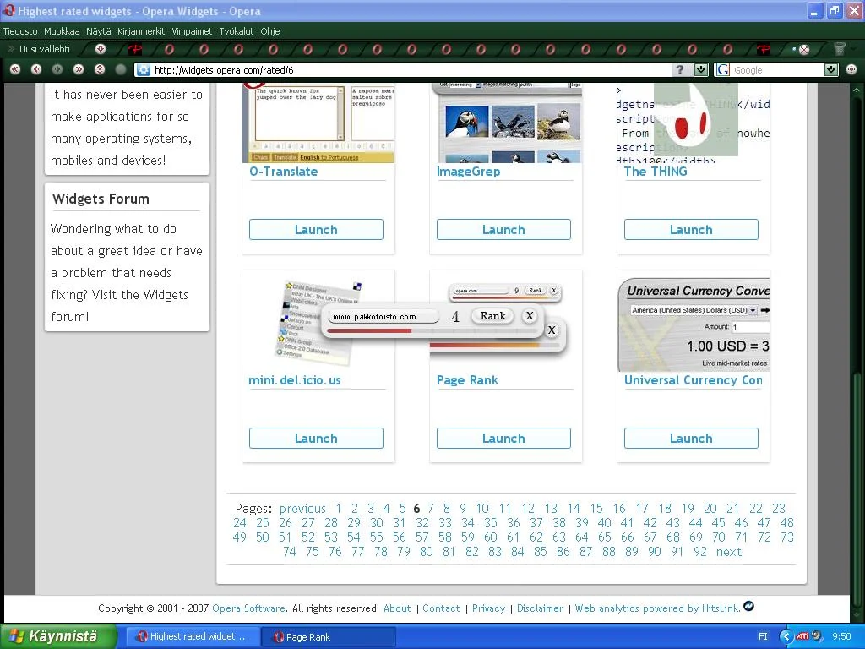The height and width of the screenshot is (649, 865).
Task: Click the browser Back arrow button
Action: click(x=36, y=69)
